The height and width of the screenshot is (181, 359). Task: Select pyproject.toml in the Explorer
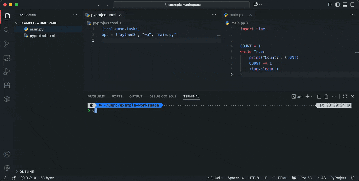click(42, 36)
